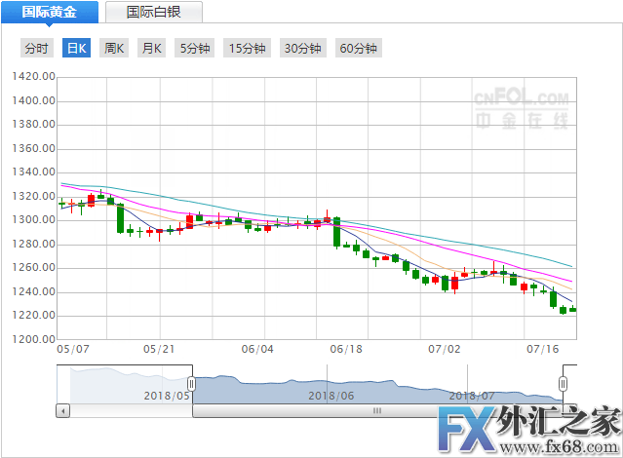Image resolution: width=623 pixels, height=458 pixels.
Task: Select the 日K daily candlestick view
Action: click(x=76, y=48)
